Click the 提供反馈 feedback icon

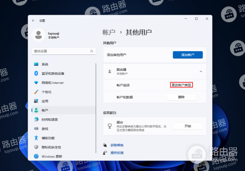105,153
